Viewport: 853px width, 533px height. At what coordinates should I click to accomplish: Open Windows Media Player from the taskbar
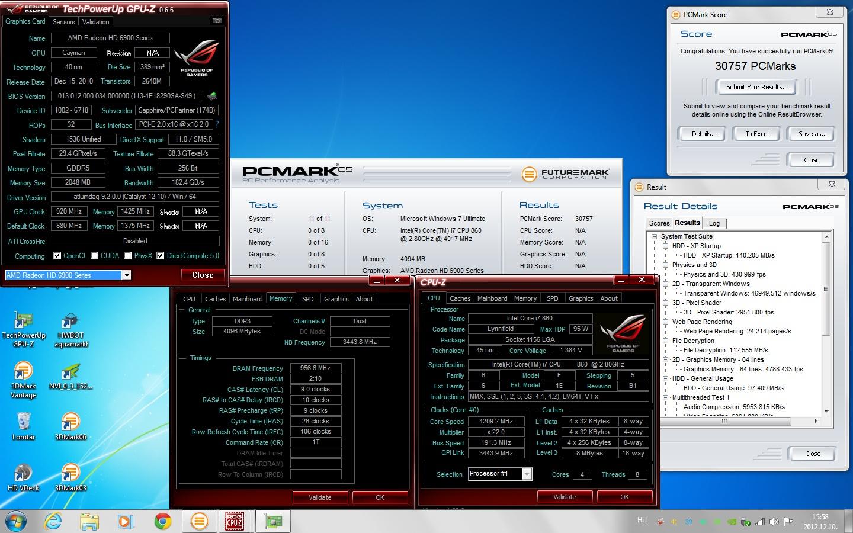pyautogui.click(x=125, y=521)
